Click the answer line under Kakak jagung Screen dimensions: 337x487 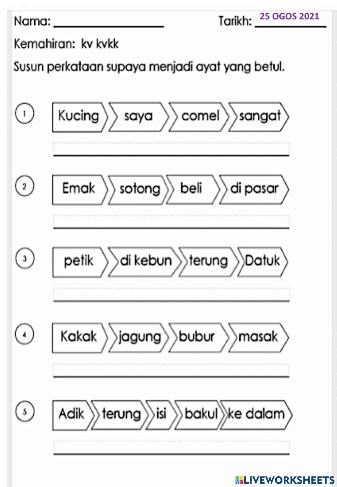click(171, 370)
